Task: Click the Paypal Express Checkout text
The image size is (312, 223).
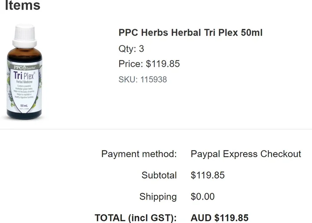Action: (x=246, y=154)
